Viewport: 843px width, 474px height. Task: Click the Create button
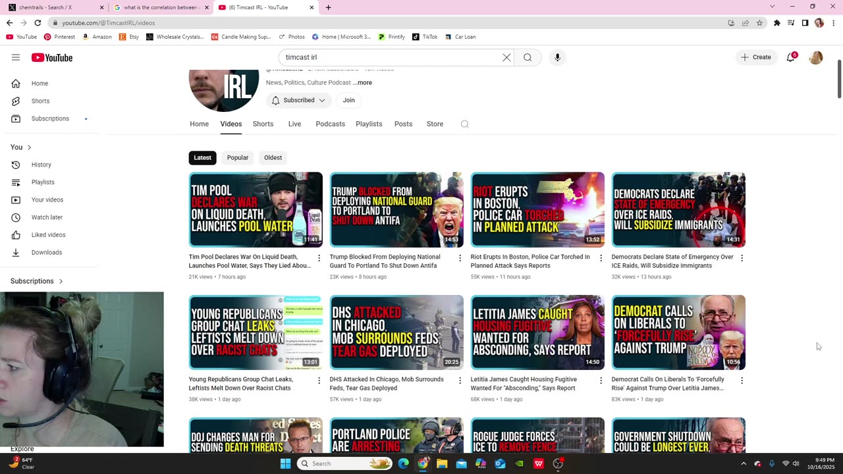click(756, 57)
